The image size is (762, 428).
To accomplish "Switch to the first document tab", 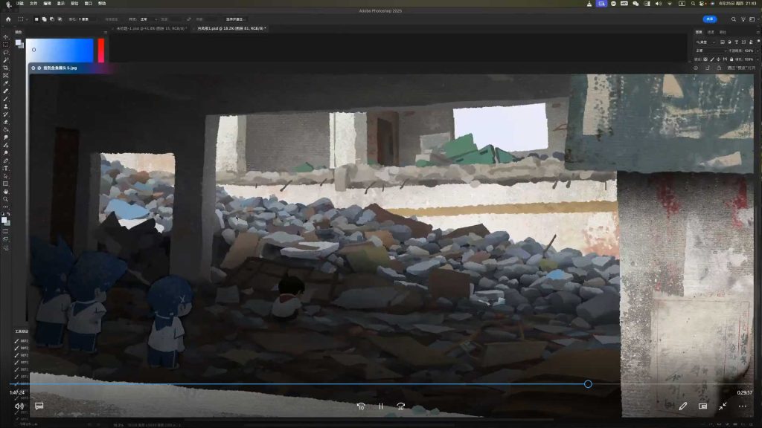I will (150, 29).
